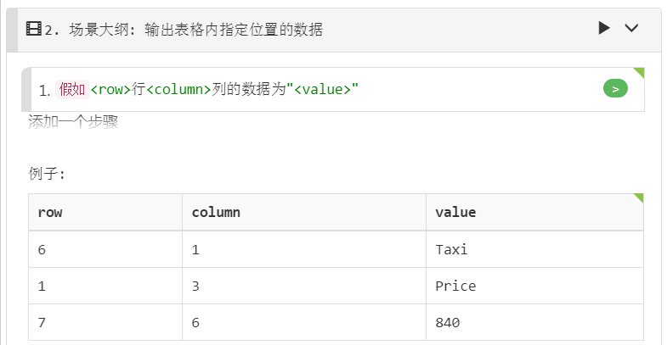Click the row cell with value 7
Screen dimensions: 667x345
point(105,322)
